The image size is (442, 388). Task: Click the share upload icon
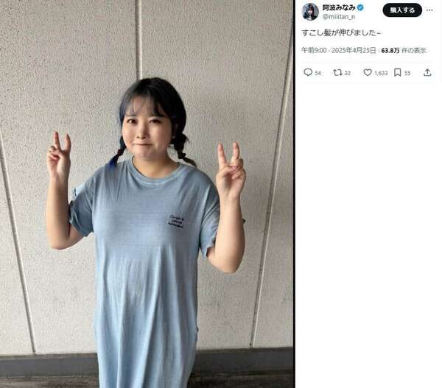point(427,73)
